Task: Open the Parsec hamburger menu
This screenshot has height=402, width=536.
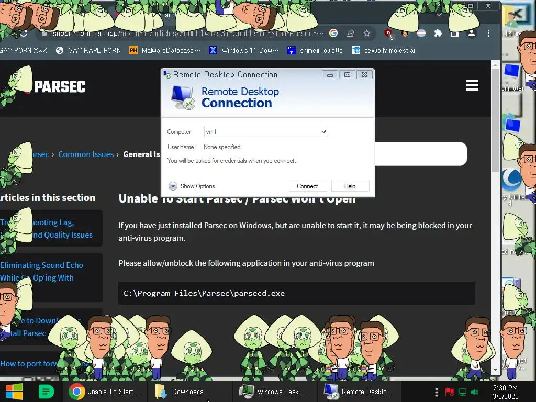Action: coord(472,85)
